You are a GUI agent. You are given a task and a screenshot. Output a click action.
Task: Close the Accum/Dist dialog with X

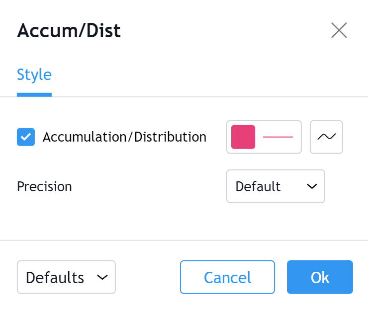[x=339, y=30]
